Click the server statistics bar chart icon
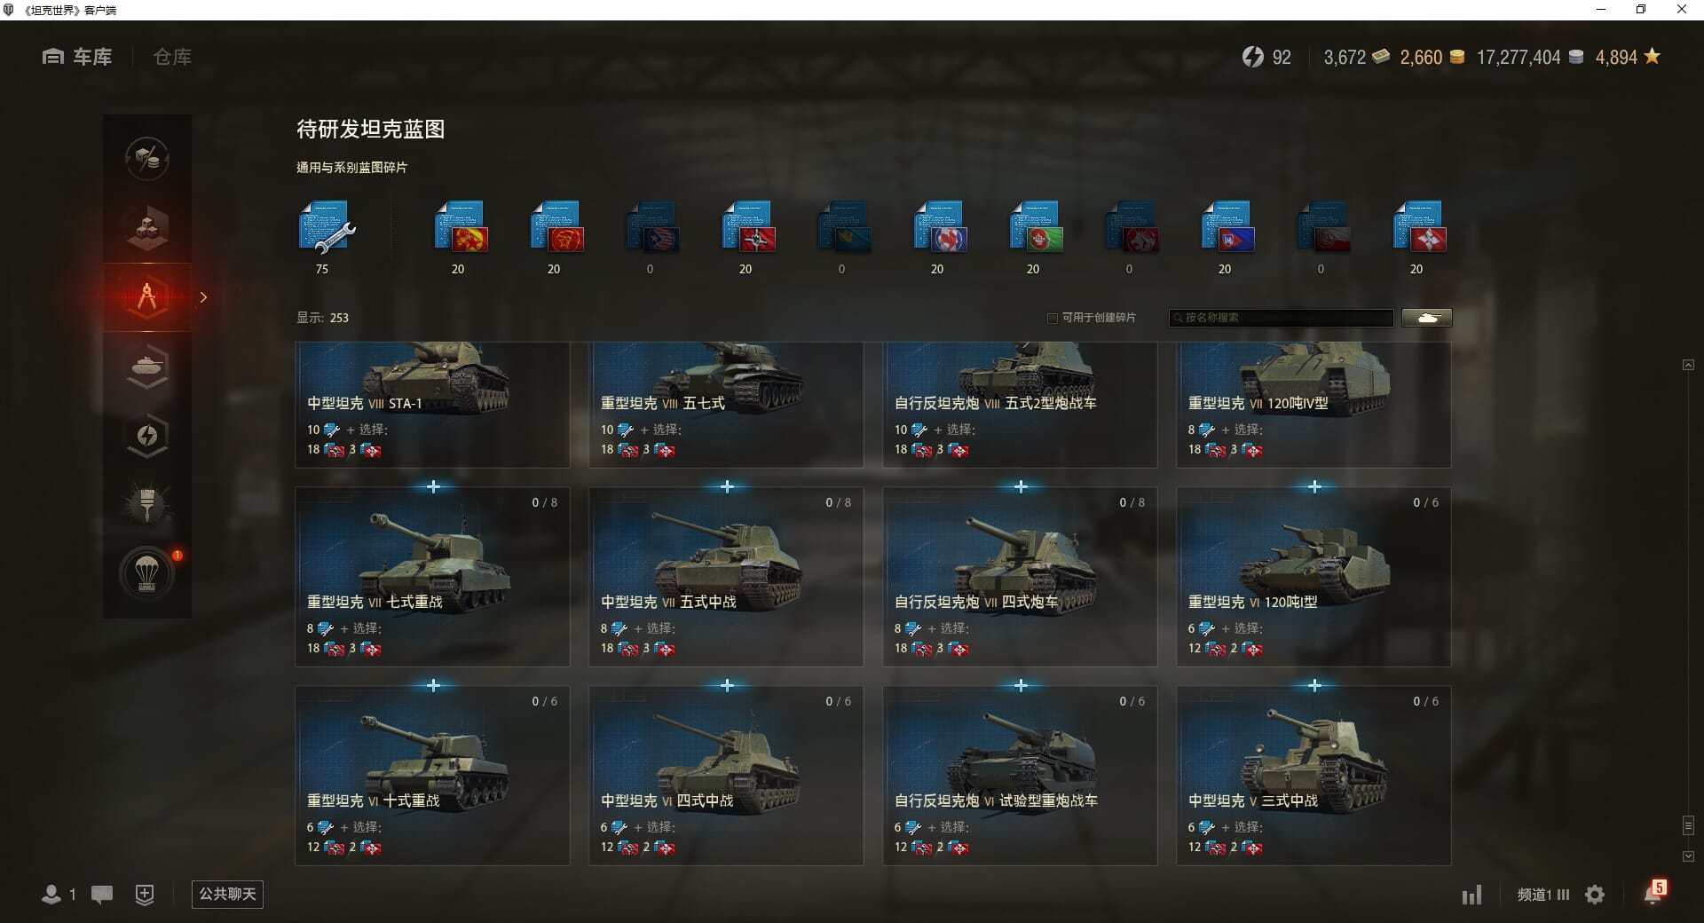 click(x=1471, y=895)
